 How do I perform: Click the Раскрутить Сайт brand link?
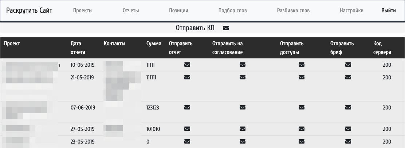[x=29, y=10]
